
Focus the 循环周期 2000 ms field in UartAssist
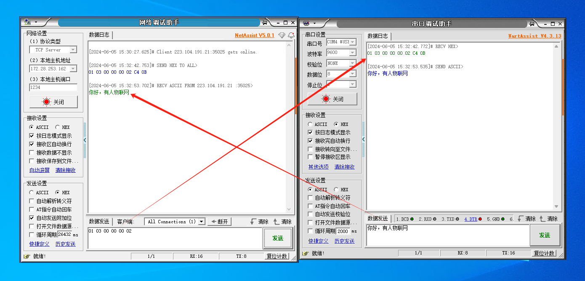(343, 231)
